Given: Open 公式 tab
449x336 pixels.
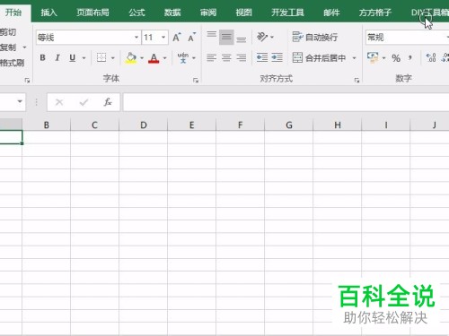Looking at the screenshot, I should pyautogui.click(x=137, y=13).
